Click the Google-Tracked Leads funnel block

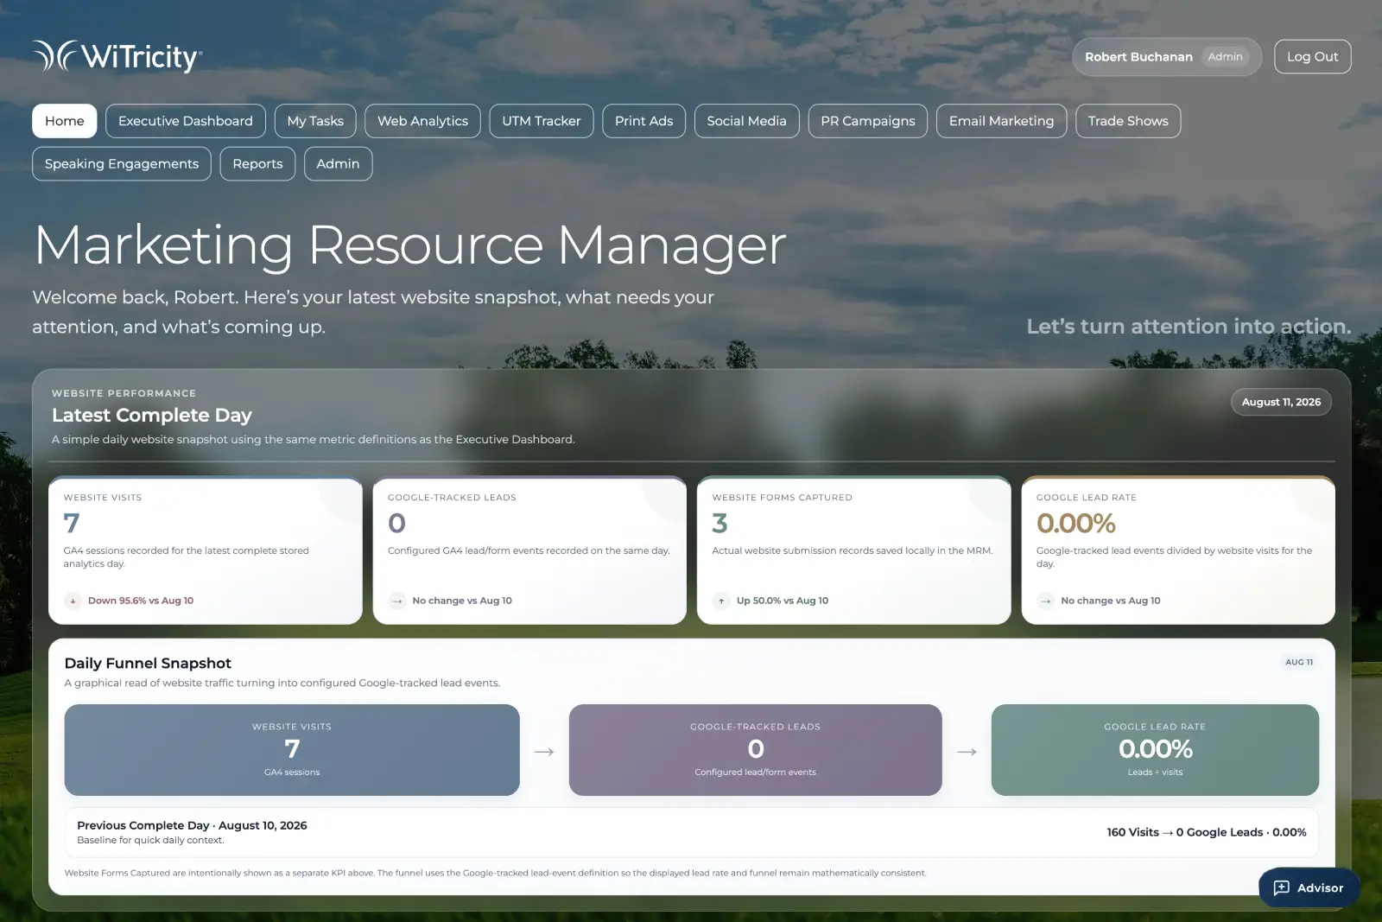[x=755, y=750]
